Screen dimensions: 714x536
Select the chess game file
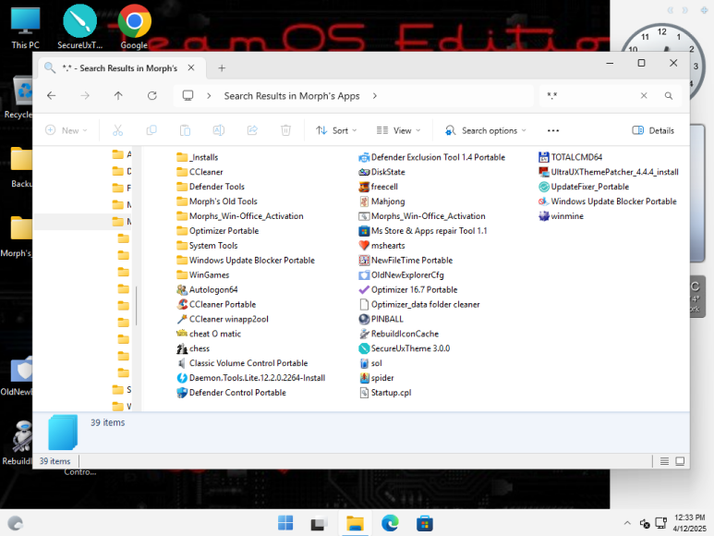194,348
